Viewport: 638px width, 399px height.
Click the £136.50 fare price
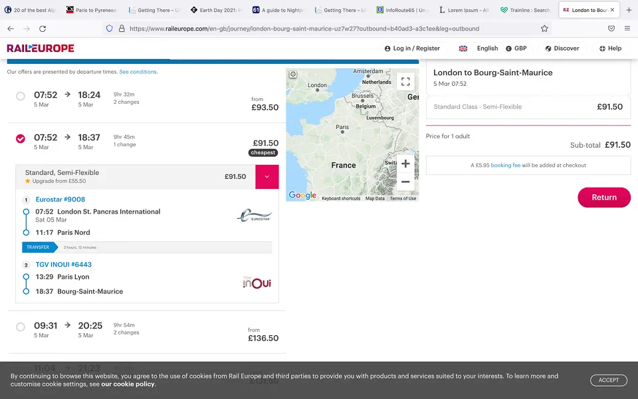[263, 338]
